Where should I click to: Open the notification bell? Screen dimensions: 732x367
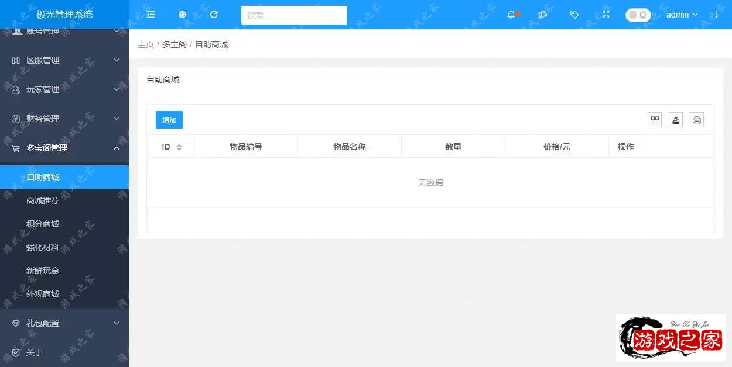click(x=511, y=15)
